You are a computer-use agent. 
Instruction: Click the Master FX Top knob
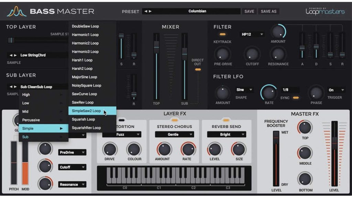click(x=305, y=128)
